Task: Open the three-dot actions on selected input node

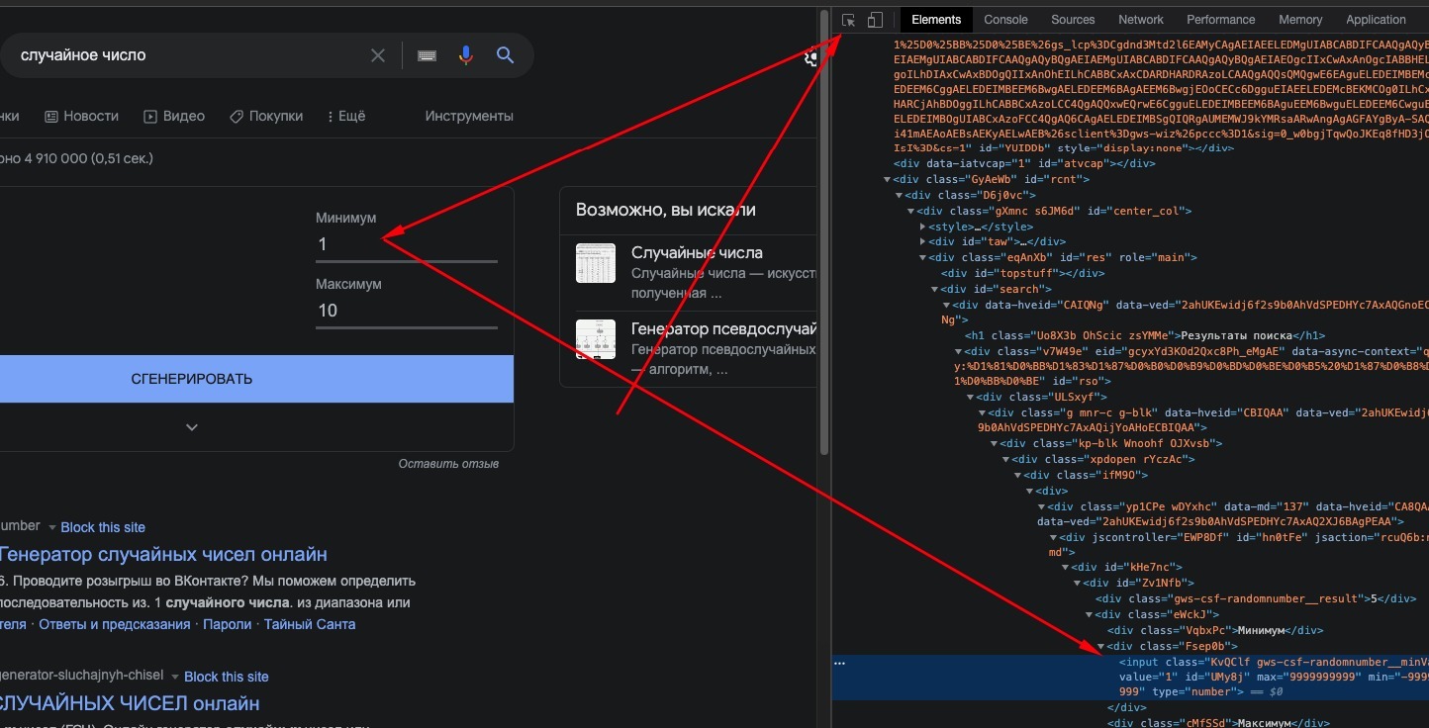Action: click(x=839, y=663)
